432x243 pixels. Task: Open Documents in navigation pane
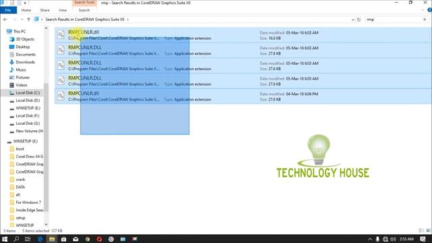click(x=26, y=55)
